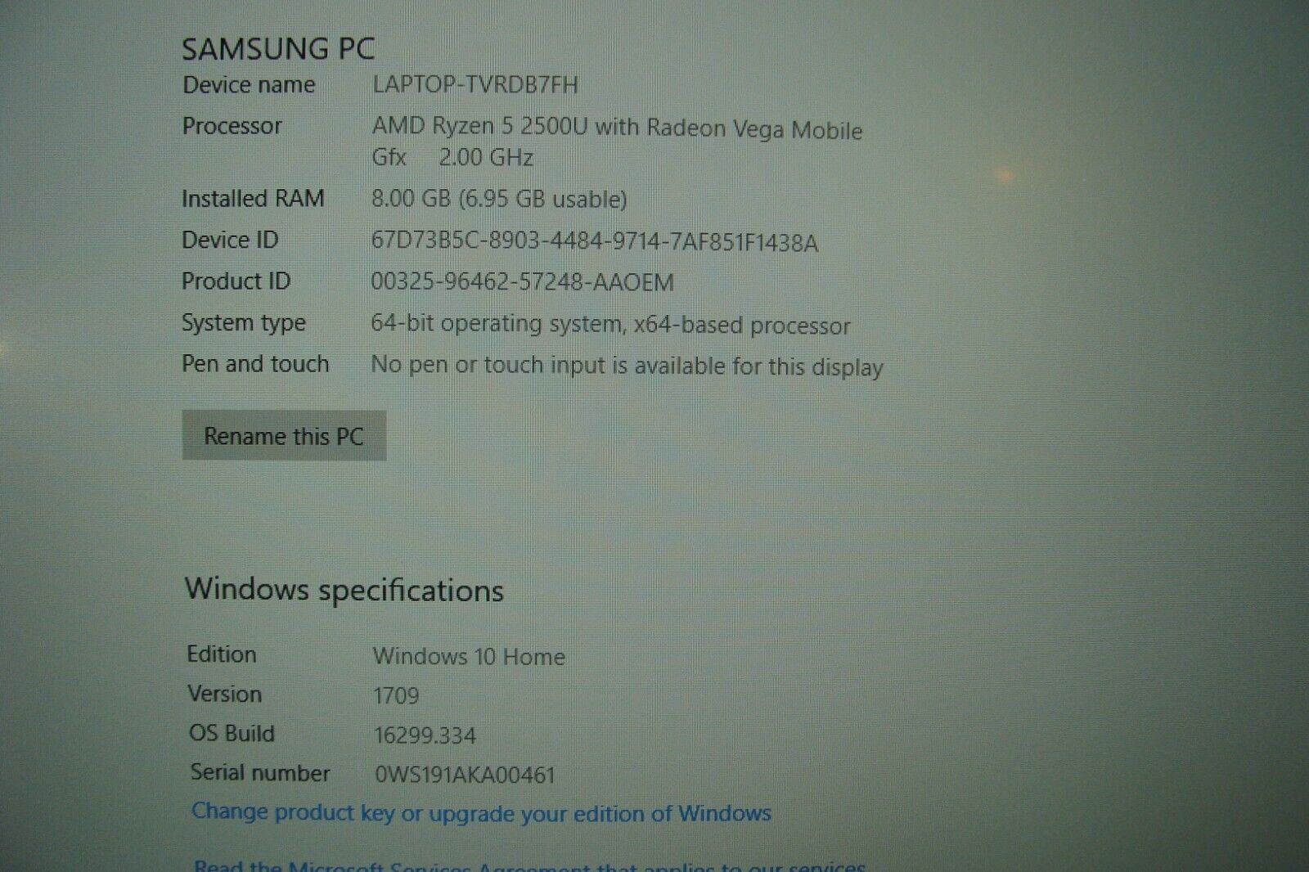Open the Microsoft Services Agreement link

(x=529, y=865)
